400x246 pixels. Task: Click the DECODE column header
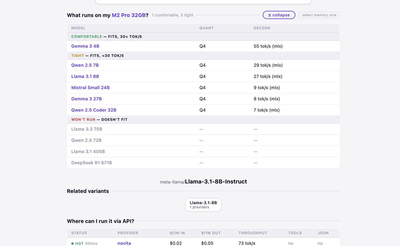click(262, 28)
